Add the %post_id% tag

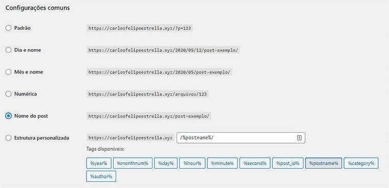[x=288, y=163]
